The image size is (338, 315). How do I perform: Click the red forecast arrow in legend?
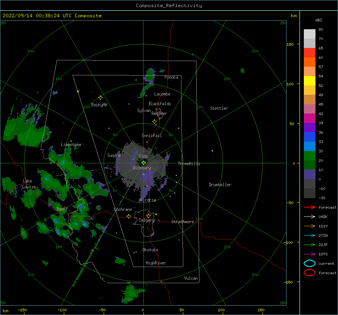pos(309,207)
